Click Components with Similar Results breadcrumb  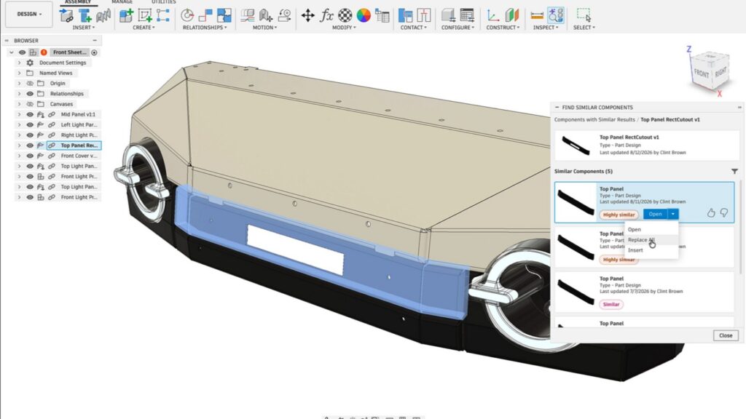[x=594, y=120]
